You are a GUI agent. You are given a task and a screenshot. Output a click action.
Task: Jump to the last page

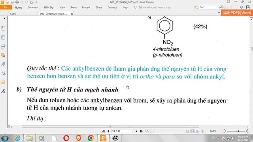[142, 131]
